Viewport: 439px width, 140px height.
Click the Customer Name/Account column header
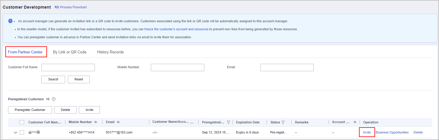pos(173,122)
